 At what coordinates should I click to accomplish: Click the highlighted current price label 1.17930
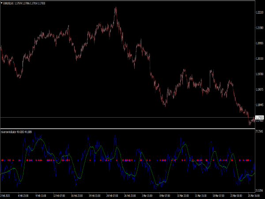tap(259, 118)
